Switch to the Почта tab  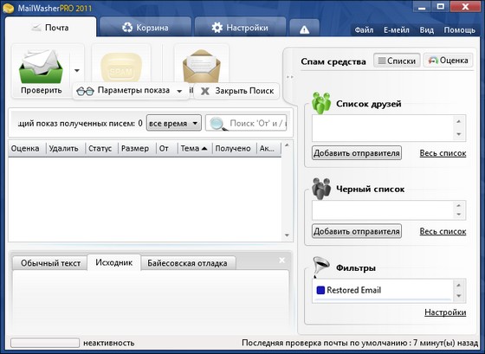point(50,28)
